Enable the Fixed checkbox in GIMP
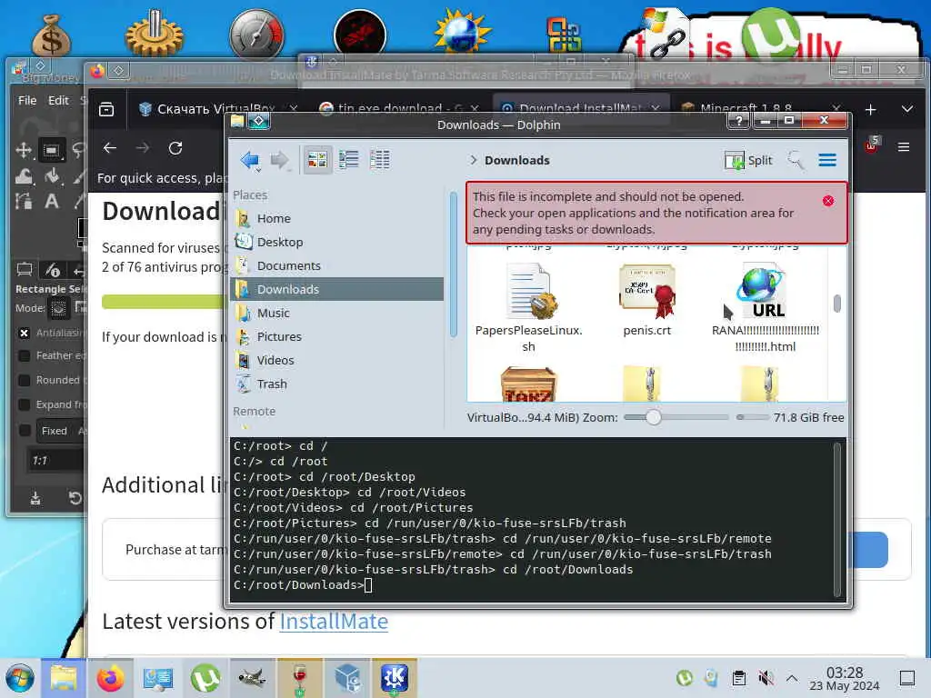Image resolution: width=931 pixels, height=698 pixels. 24,430
